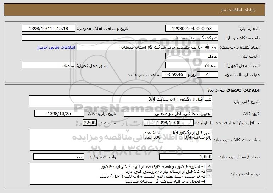
Task: Click the general description textbox شیر قبل از رگلاتور
Action: pyautogui.click(x=121, y=101)
